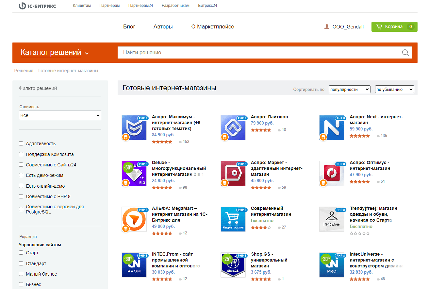Open the Shop.GS shield icon
The height and width of the screenshot is (289, 428).
coord(233,265)
